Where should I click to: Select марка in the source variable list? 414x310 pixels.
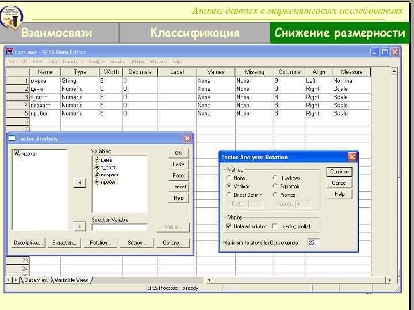25,154
